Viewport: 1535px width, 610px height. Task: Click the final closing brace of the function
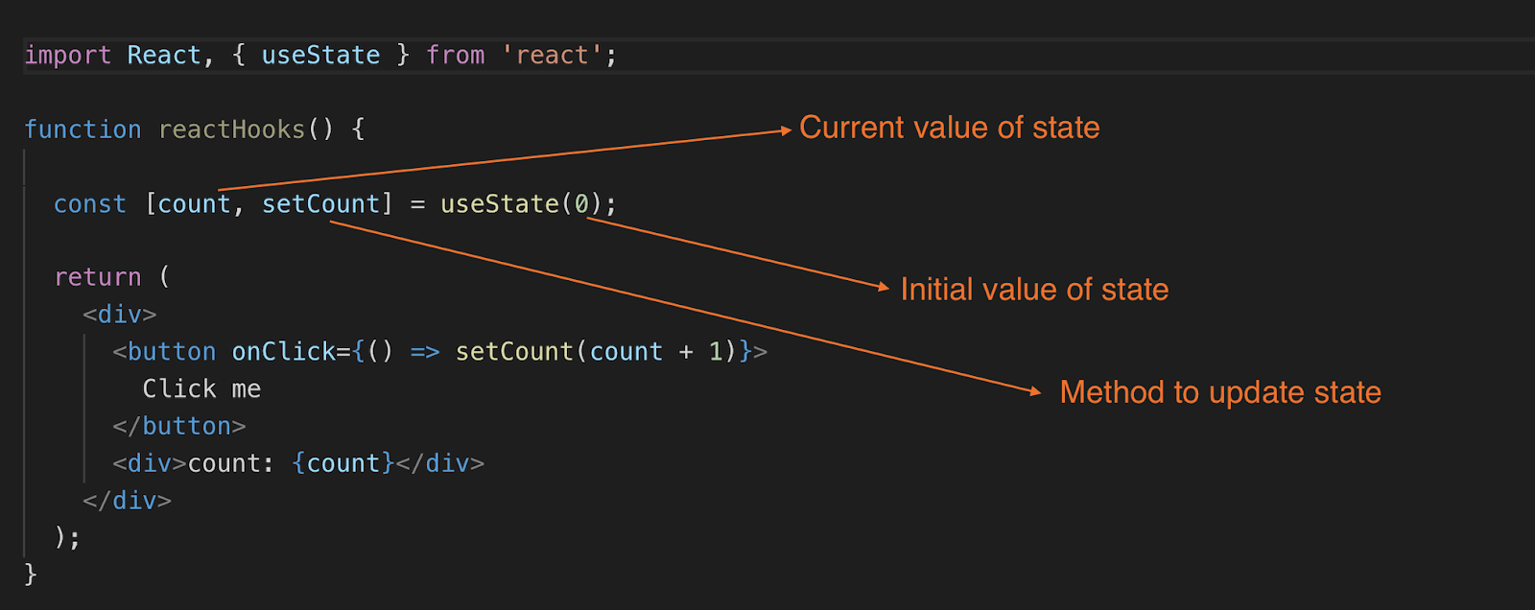31,575
